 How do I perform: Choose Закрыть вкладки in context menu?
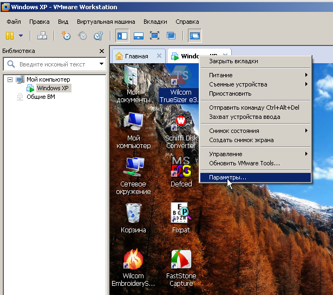click(256, 61)
